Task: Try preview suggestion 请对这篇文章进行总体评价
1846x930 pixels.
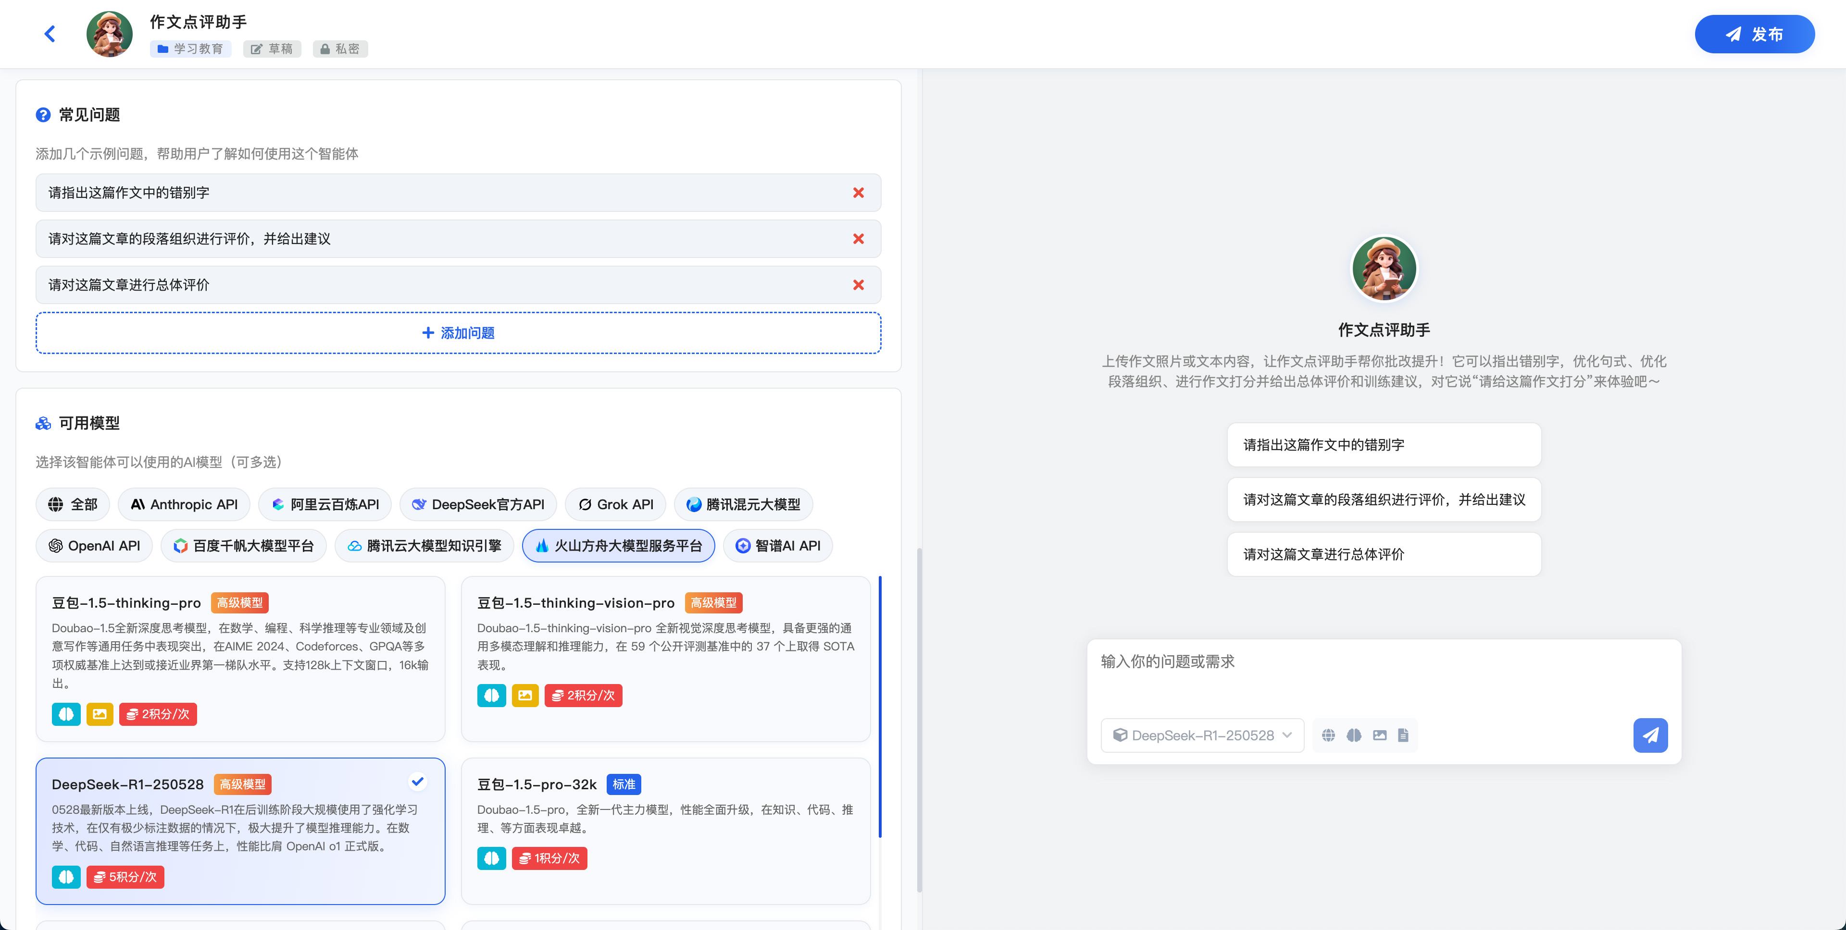Action: point(1384,554)
